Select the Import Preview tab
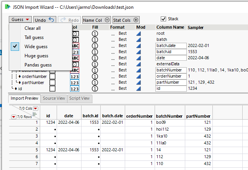The image size is (248, 170). coord(24,98)
